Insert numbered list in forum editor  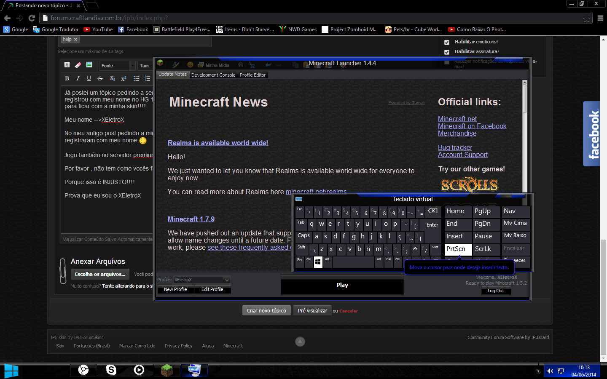coord(147,78)
